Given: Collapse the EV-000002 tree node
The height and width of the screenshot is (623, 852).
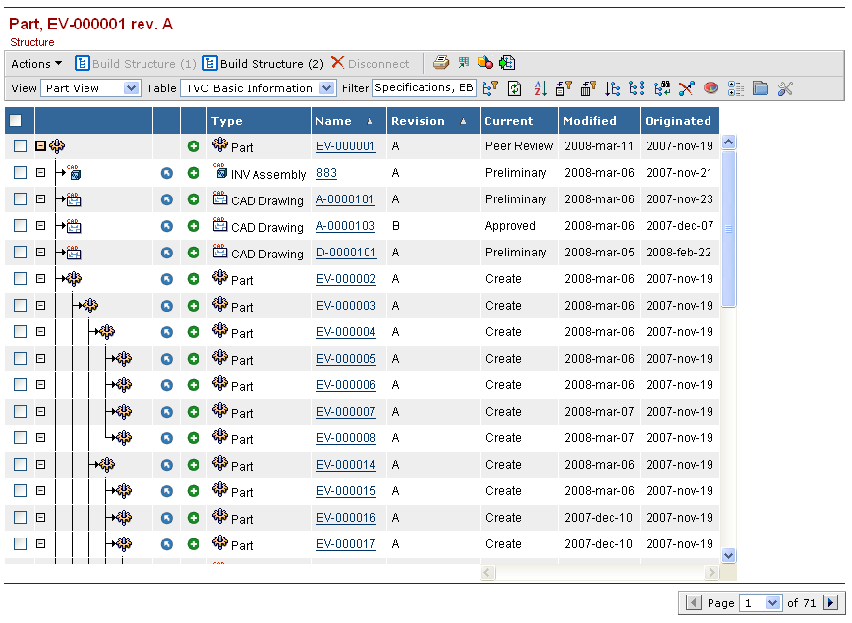Looking at the screenshot, I should tap(40, 279).
